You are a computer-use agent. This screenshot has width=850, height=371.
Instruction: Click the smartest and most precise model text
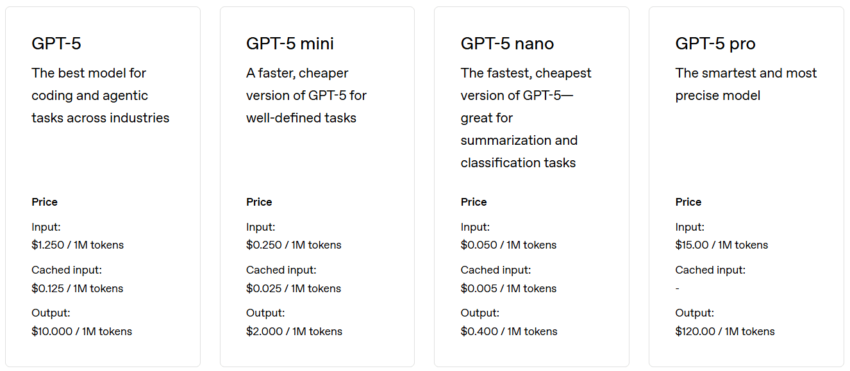(x=746, y=85)
